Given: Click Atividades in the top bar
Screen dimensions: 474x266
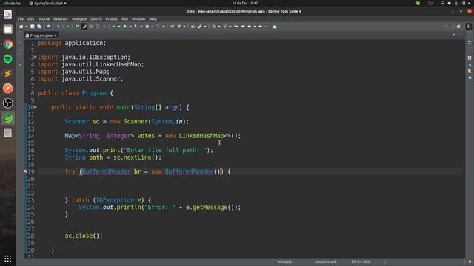Looking at the screenshot, I should pos(12,3).
